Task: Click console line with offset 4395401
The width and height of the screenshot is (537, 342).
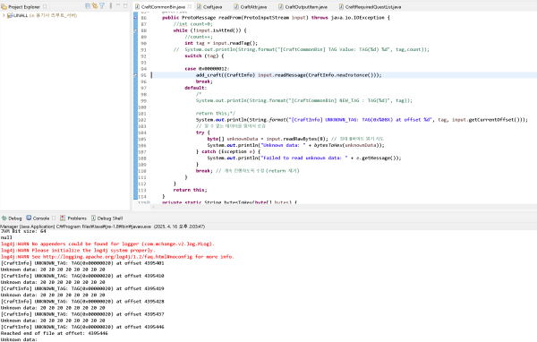Action: (82, 263)
